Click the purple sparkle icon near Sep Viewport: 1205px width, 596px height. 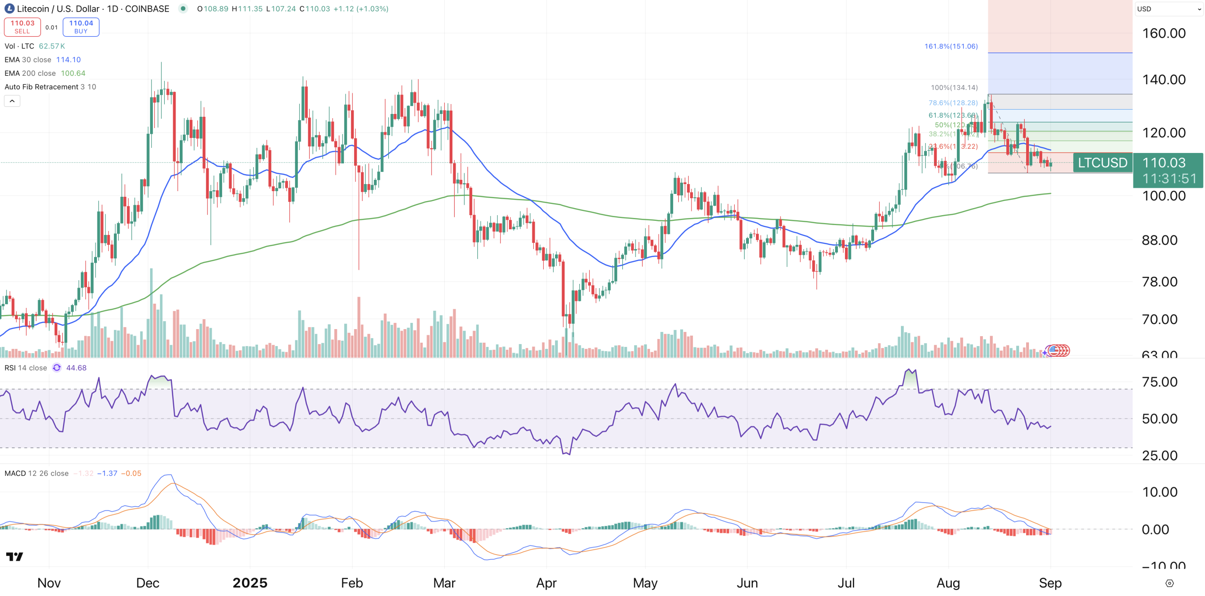click(1044, 352)
